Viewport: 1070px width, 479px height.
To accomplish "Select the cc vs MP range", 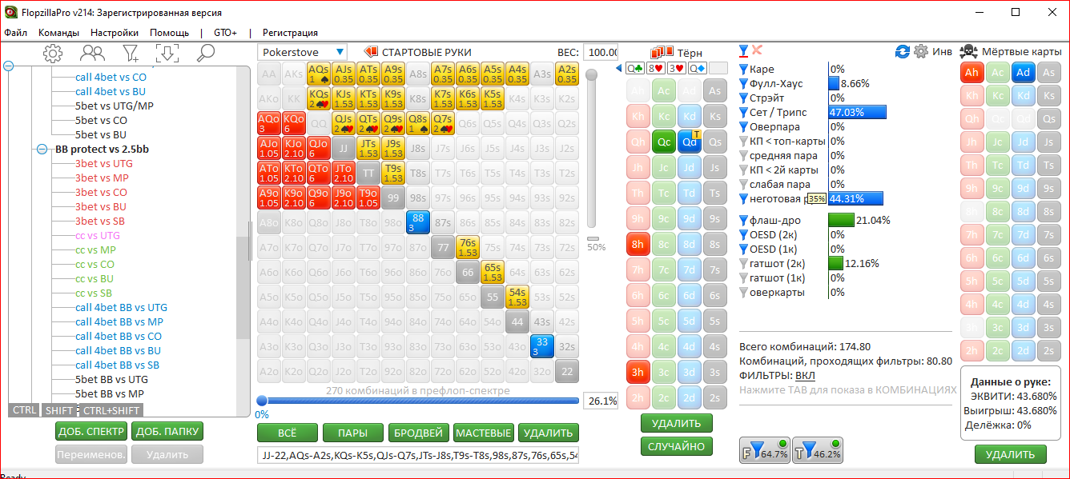I will tap(95, 249).
